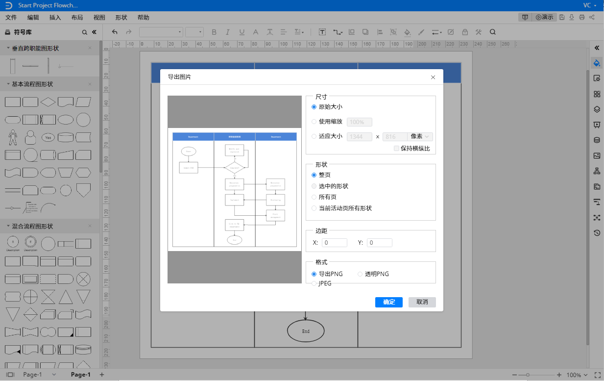This screenshot has height=381, width=604.
Task: Select the 透明PNG format radio
Action: (x=360, y=274)
